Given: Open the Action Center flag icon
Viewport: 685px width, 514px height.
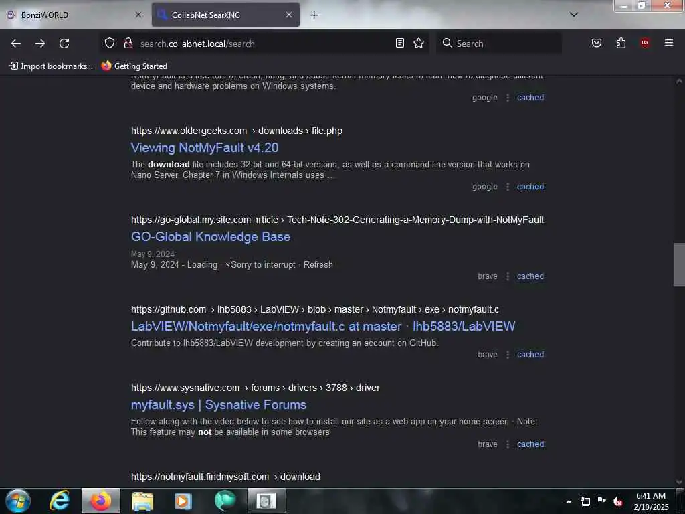Looking at the screenshot, I should [x=601, y=501].
